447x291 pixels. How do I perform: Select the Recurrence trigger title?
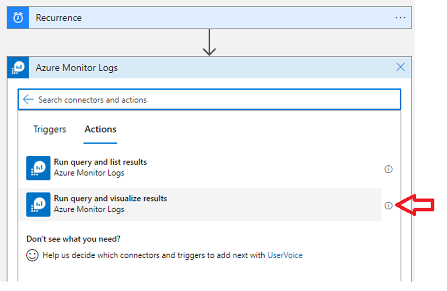(59, 18)
